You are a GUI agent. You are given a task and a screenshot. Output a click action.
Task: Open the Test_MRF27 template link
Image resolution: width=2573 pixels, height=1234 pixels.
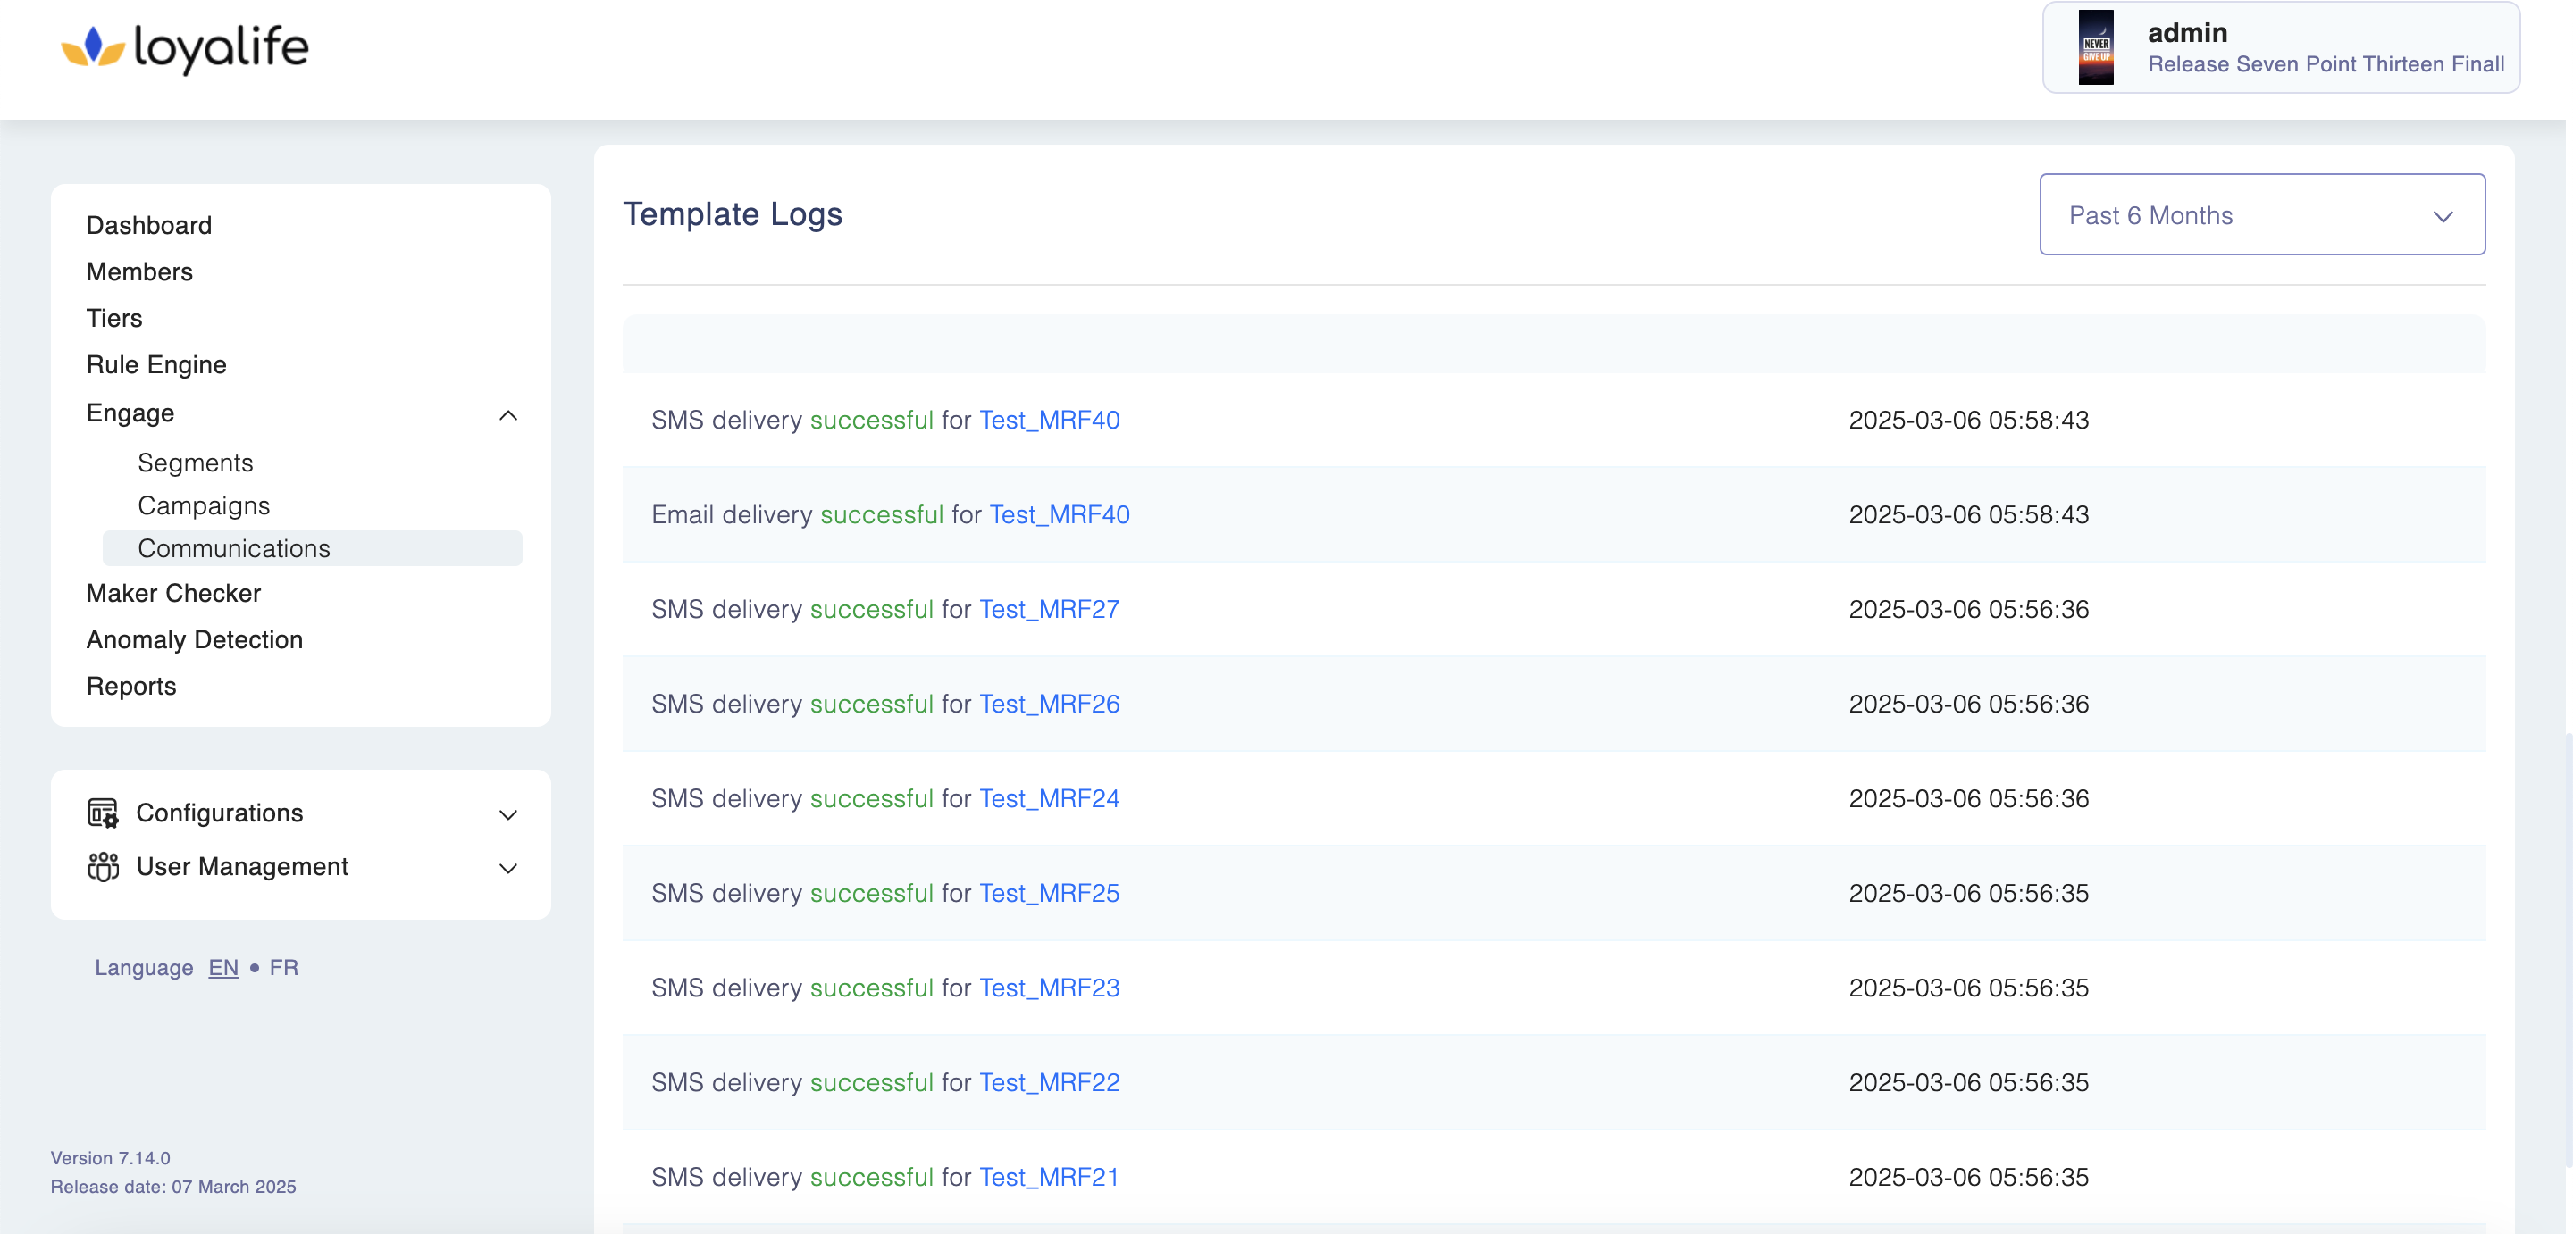1049,609
